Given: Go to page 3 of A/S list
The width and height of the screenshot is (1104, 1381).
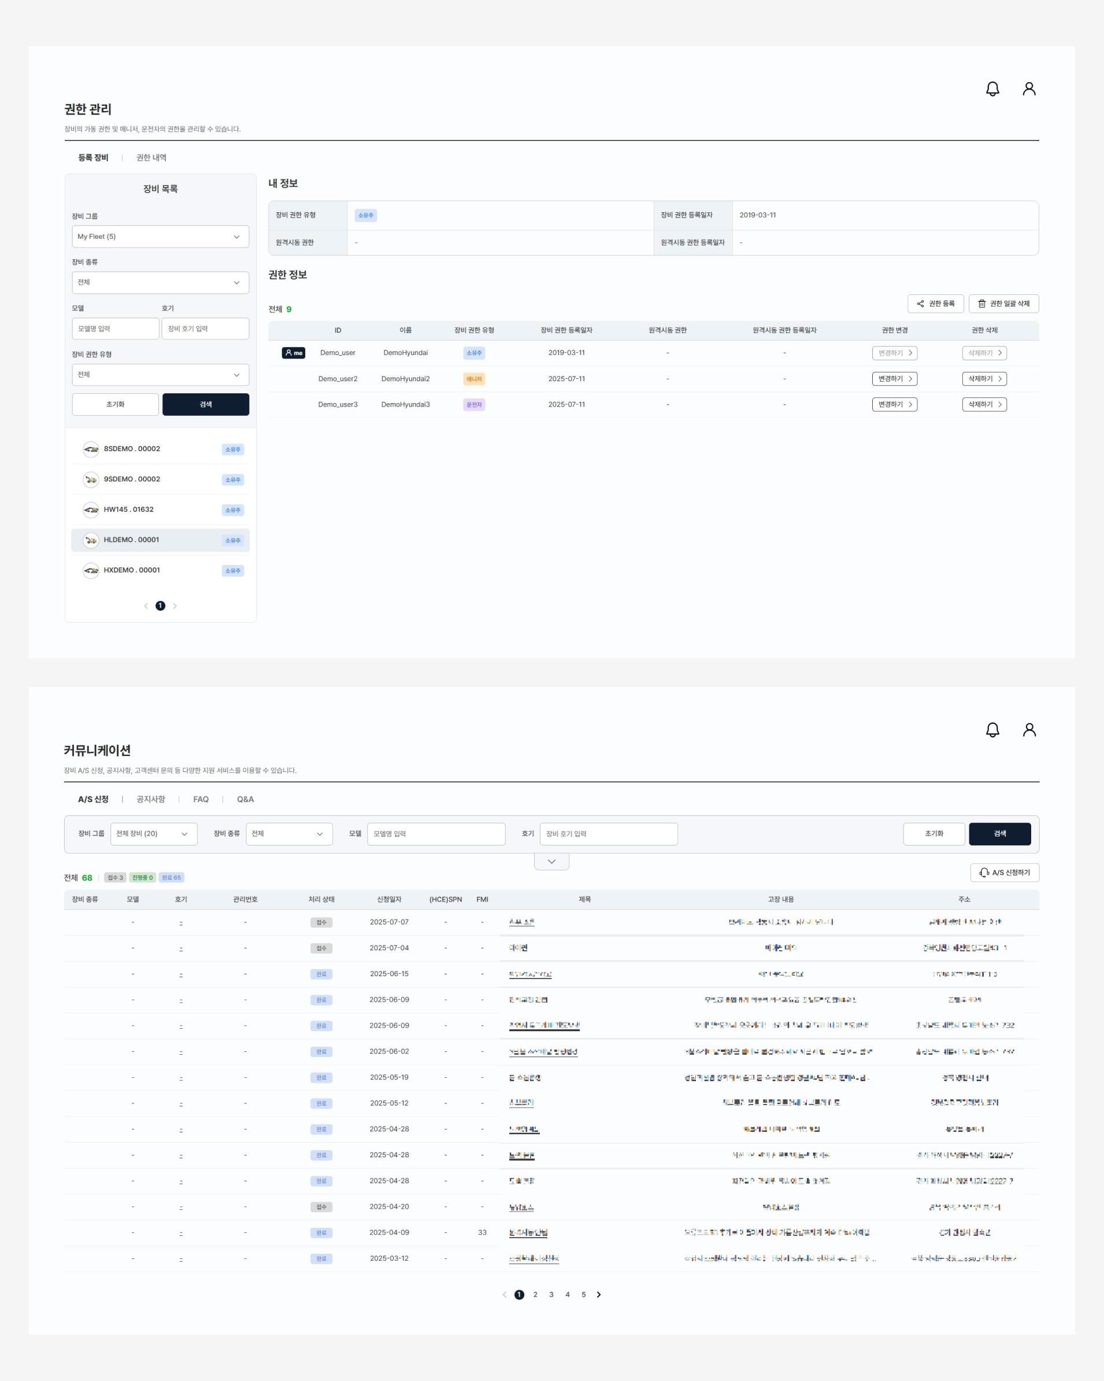Looking at the screenshot, I should pyautogui.click(x=551, y=1294).
